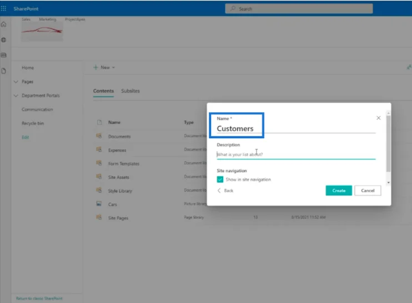Click the Home icon in left rail
Viewport: 412px width, 303px height.
4,24
